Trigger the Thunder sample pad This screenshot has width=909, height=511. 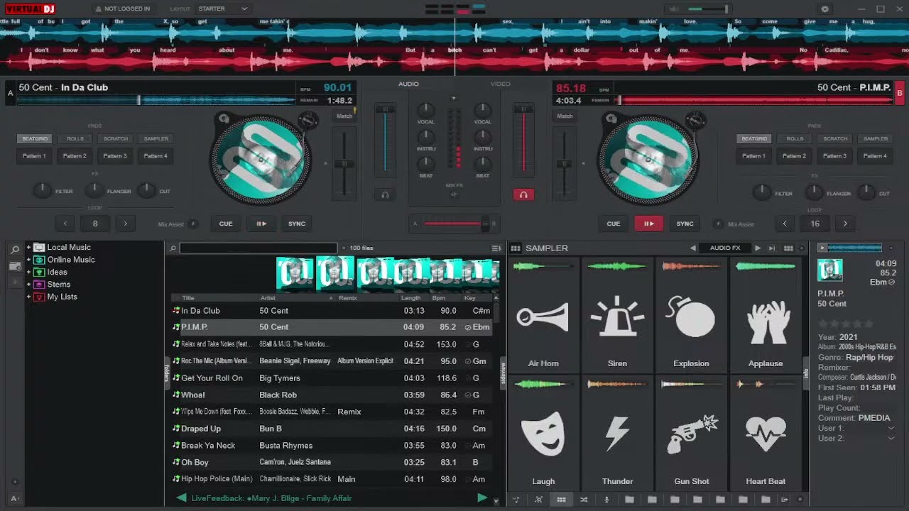point(617,433)
